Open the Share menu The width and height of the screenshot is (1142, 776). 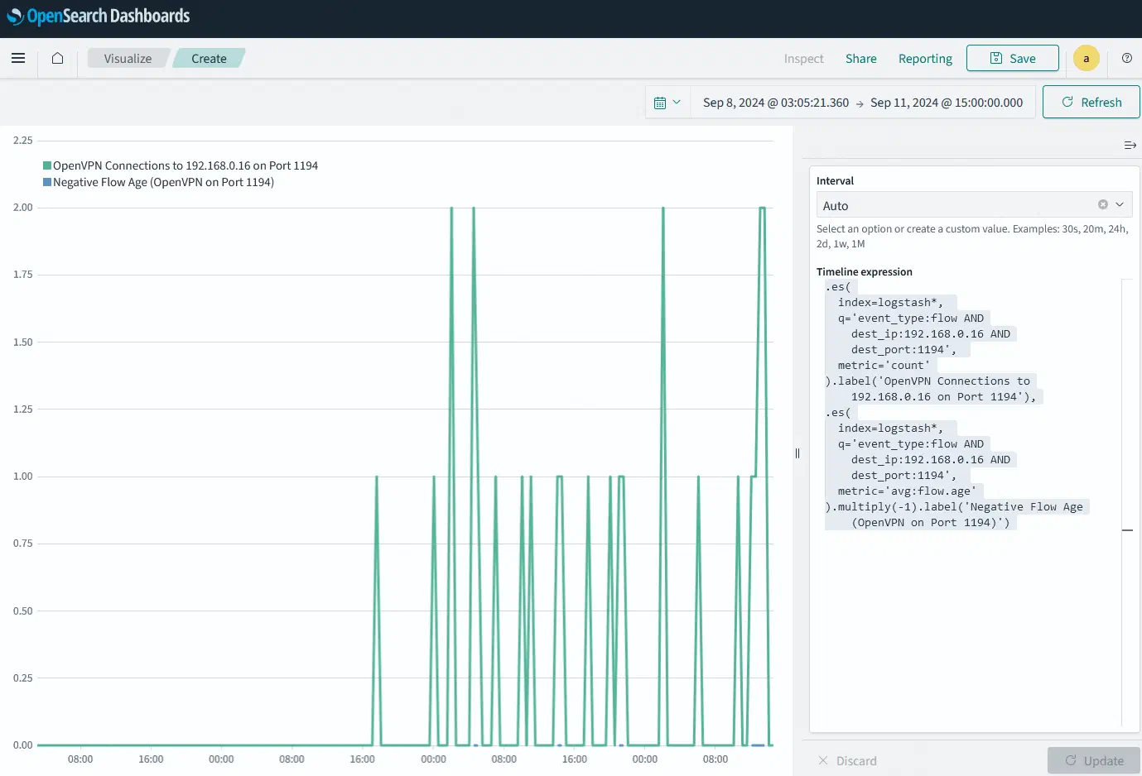[x=861, y=59]
